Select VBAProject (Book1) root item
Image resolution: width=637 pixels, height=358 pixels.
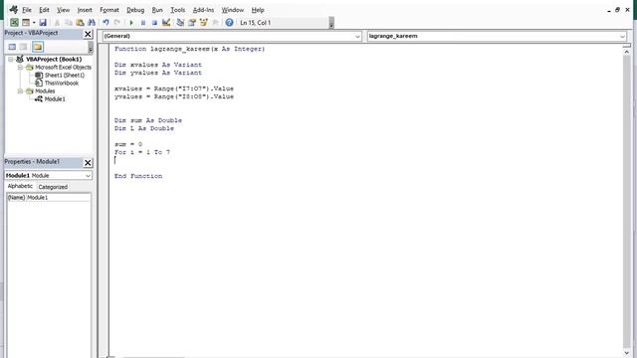tap(54, 60)
